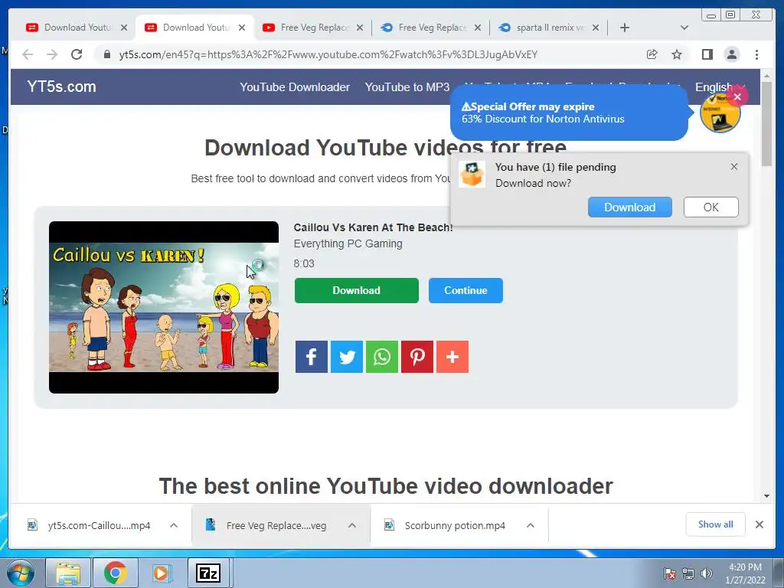Go back to the previous page

[x=28, y=54]
